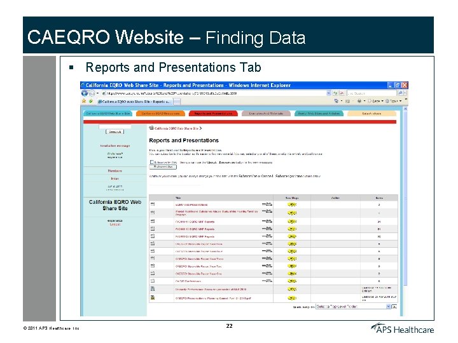The height and width of the screenshot is (343, 458).
Task: Click the red Stop loading icon
Action: pyautogui.click(x=342, y=93)
